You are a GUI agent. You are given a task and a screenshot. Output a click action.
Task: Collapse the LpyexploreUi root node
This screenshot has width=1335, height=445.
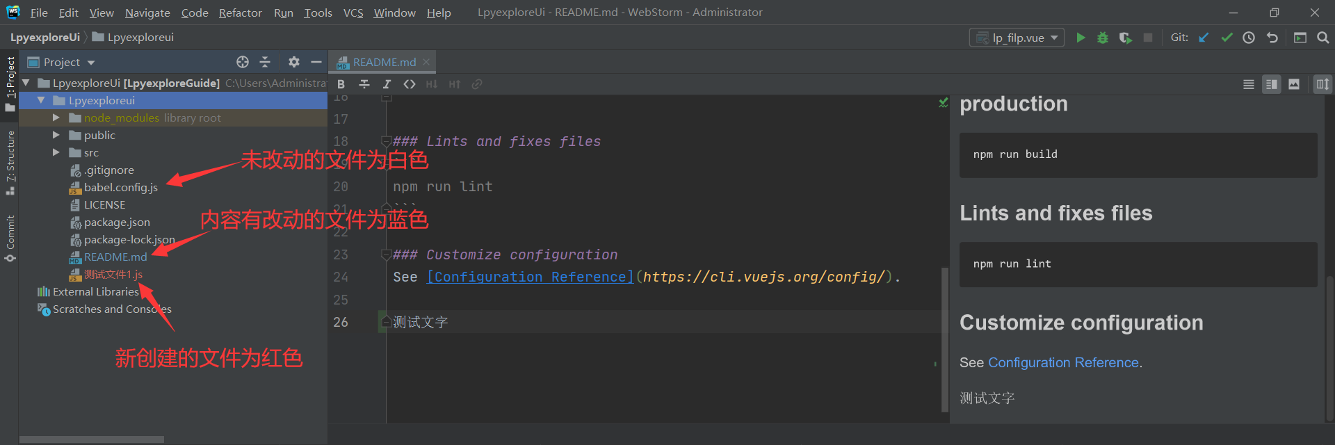tap(26, 83)
